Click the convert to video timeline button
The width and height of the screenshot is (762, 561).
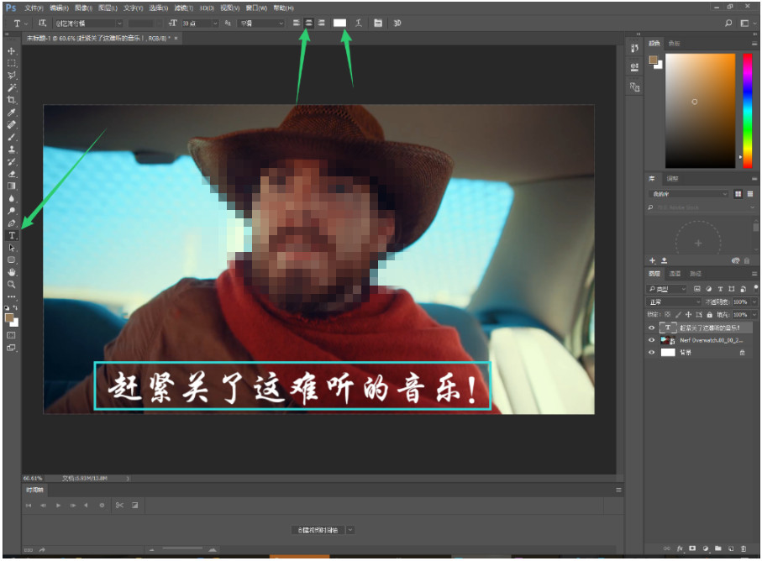(x=319, y=529)
